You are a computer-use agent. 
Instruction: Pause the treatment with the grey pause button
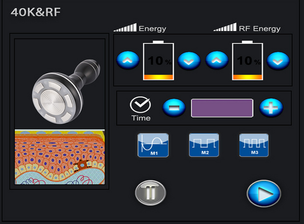[x=150, y=192]
